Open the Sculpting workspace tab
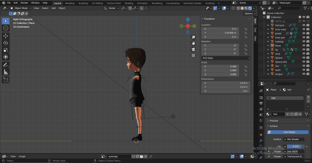312x163 pixels. [x=83, y=3]
